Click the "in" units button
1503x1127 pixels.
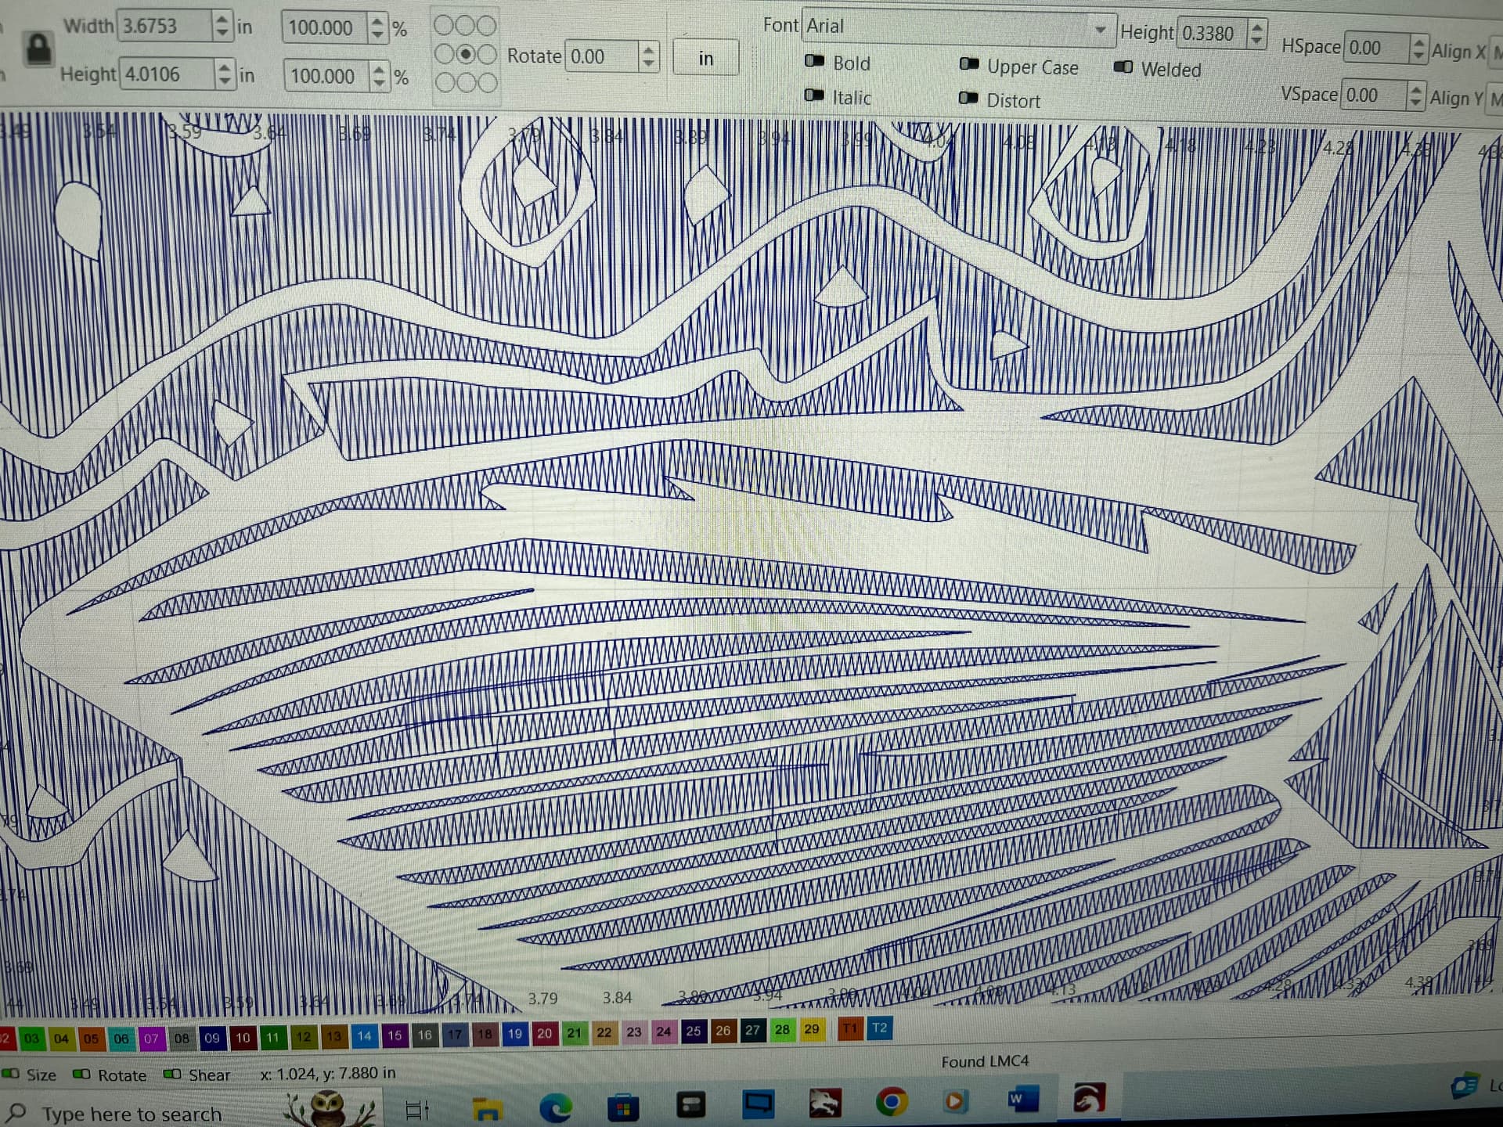tap(705, 58)
